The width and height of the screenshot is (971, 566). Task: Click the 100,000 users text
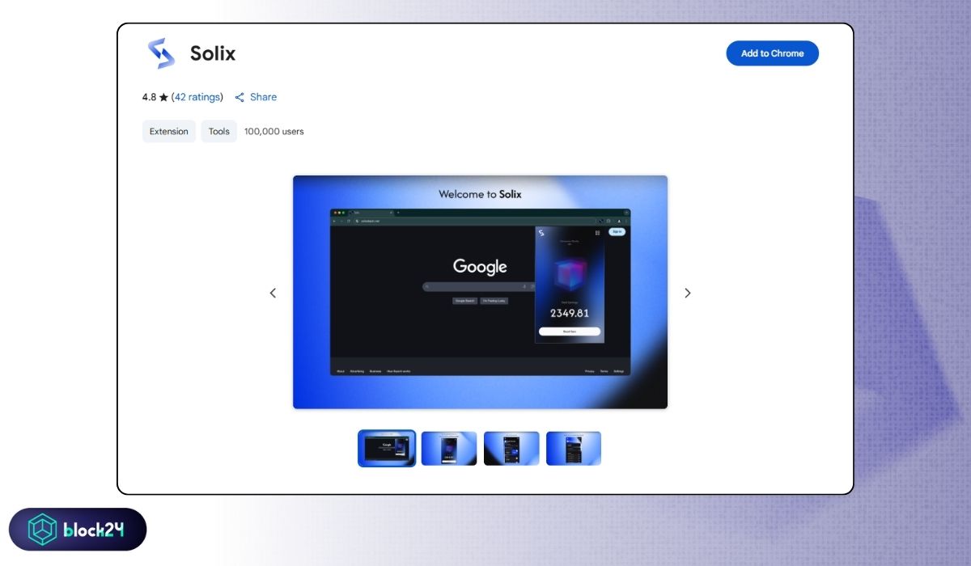point(274,131)
